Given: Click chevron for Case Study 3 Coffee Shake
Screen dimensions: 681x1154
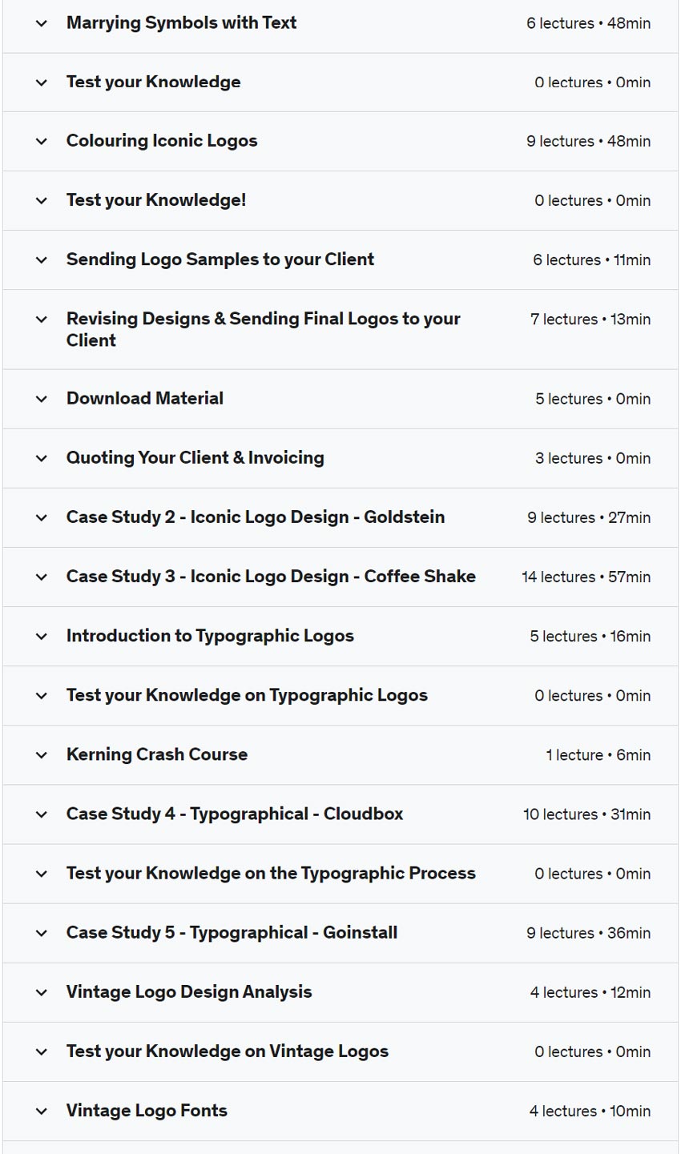Looking at the screenshot, I should tap(42, 577).
